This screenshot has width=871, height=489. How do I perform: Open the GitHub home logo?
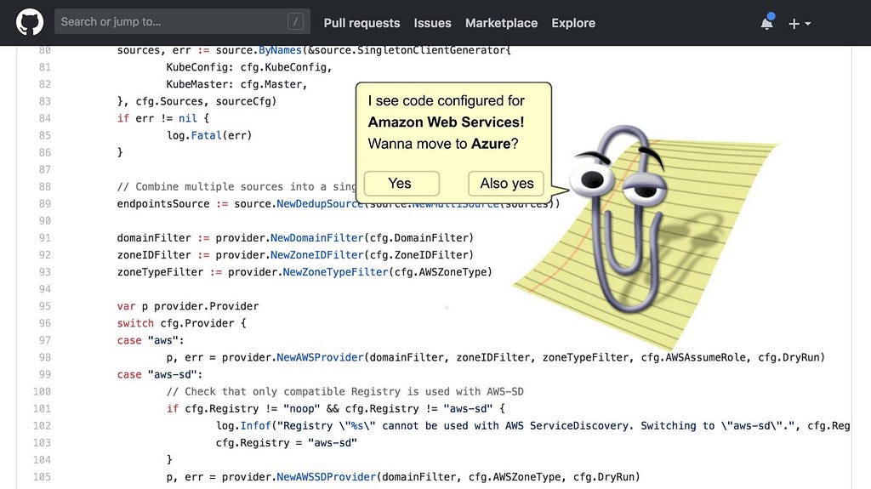[30, 22]
